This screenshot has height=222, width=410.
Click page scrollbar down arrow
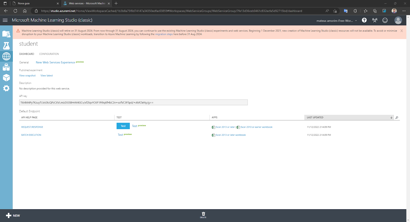(x=408, y=220)
